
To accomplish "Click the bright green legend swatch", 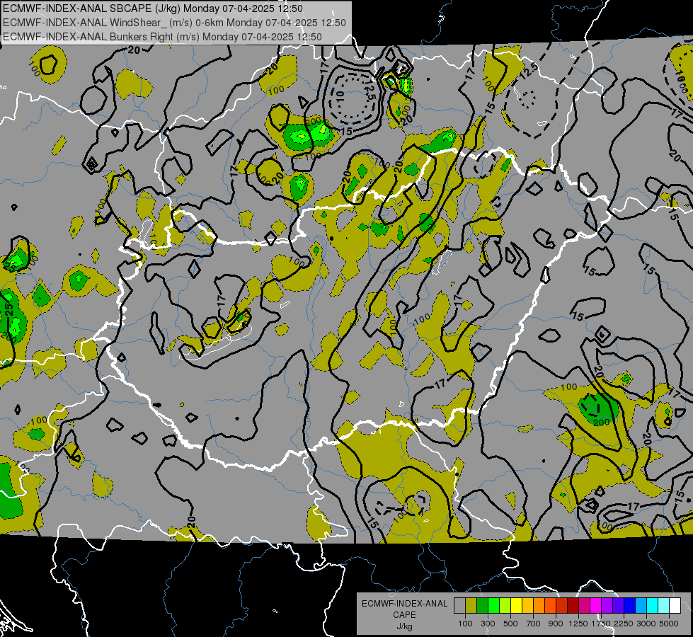I will pyautogui.click(x=493, y=606).
